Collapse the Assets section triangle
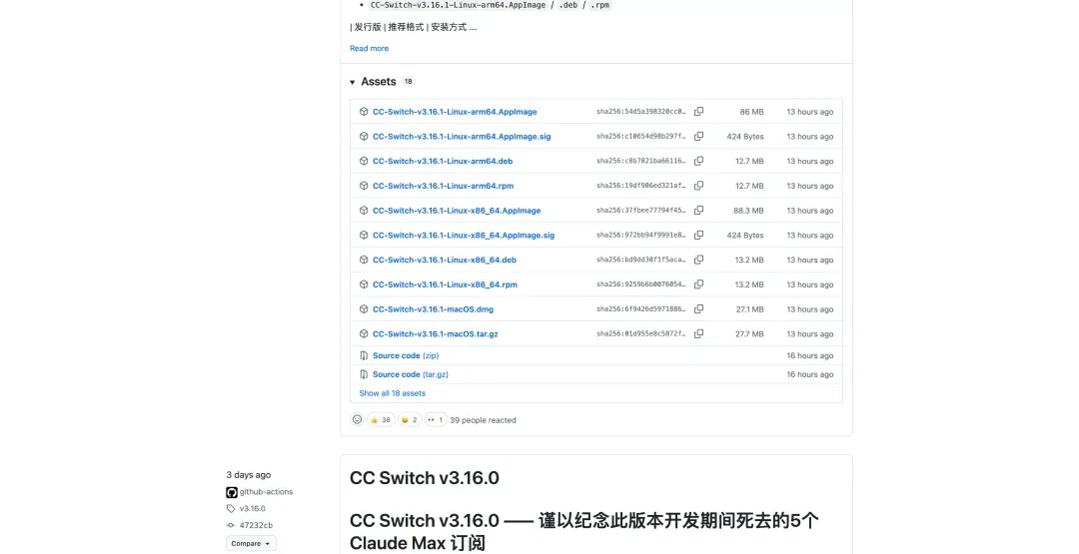The width and height of the screenshot is (1079, 554). [x=353, y=82]
